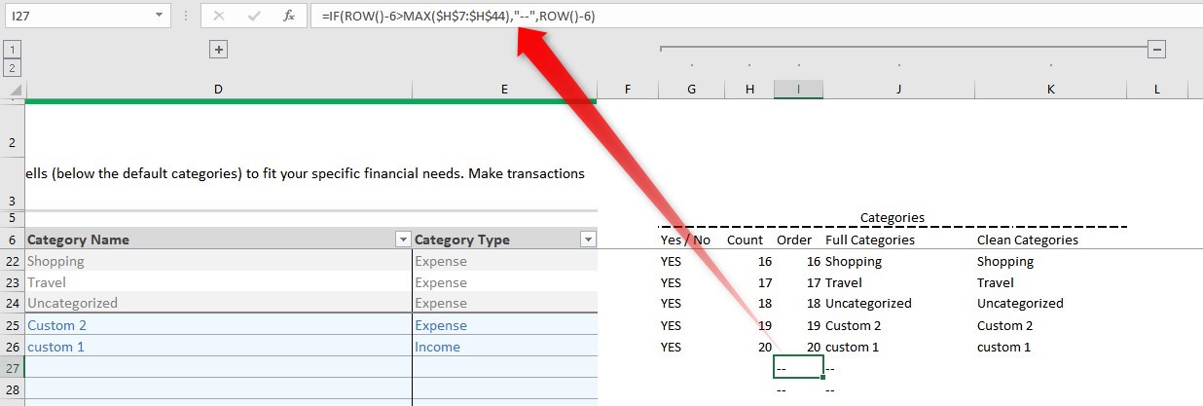
Task: Select row 23 header
Action: point(12,282)
